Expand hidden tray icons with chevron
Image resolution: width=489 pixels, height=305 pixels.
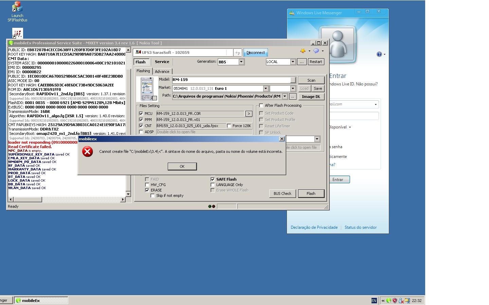[x=383, y=301]
